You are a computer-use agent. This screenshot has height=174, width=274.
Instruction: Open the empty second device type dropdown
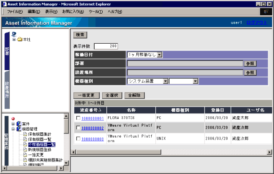(x=195, y=81)
